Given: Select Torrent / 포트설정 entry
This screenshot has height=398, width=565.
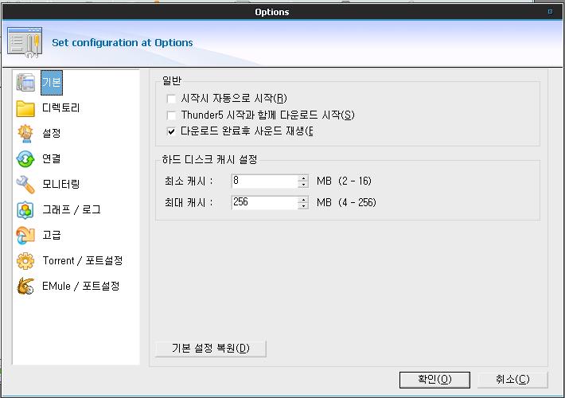Looking at the screenshot, I should (83, 260).
